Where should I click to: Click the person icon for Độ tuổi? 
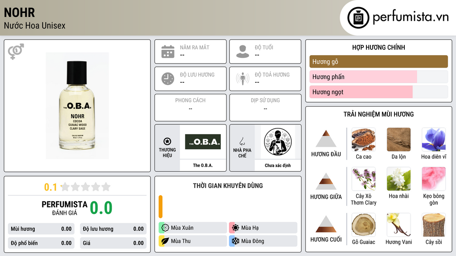(243, 52)
